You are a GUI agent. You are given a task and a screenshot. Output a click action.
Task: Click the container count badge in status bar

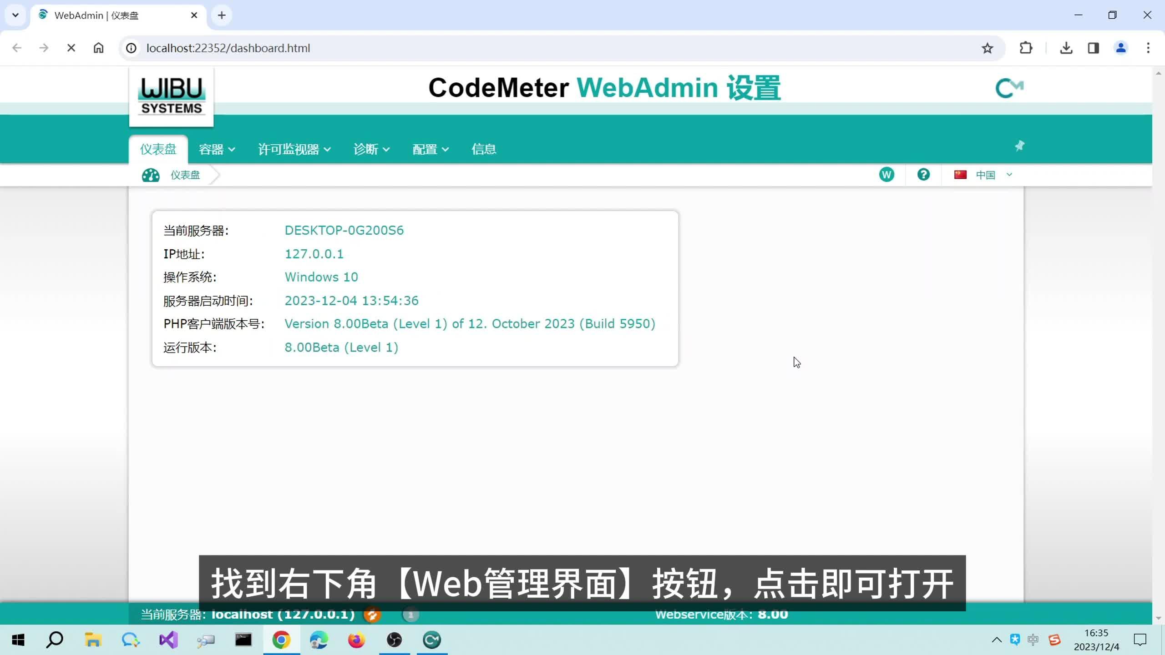coord(411,615)
